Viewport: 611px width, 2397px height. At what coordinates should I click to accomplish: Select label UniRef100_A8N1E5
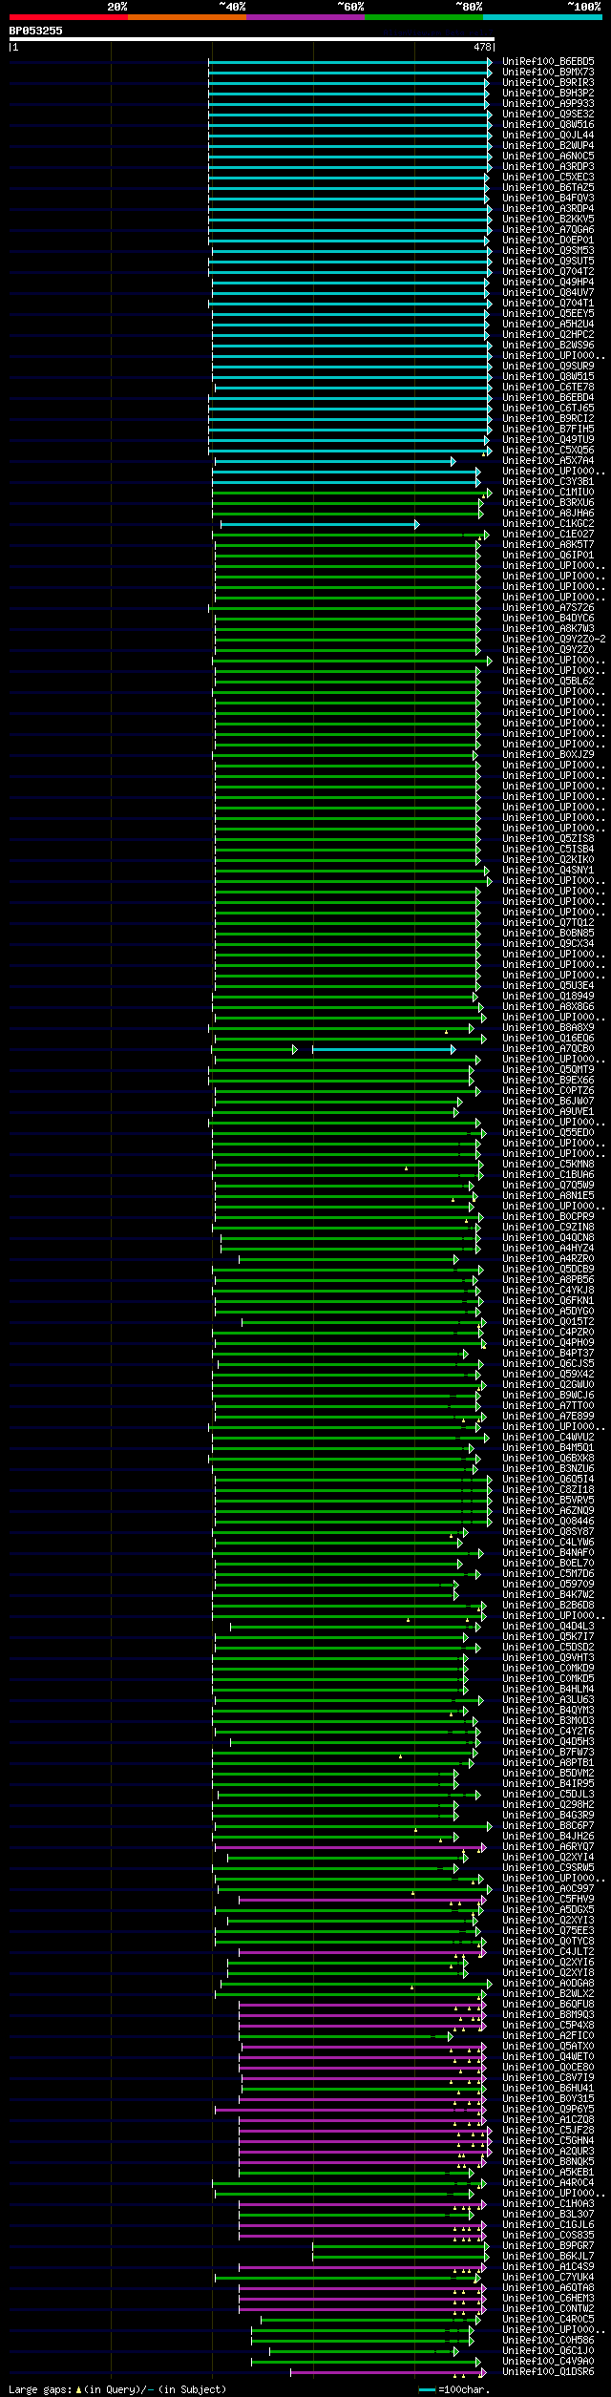(x=548, y=1196)
